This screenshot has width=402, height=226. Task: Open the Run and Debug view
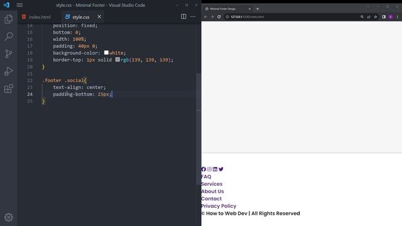(8, 71)
